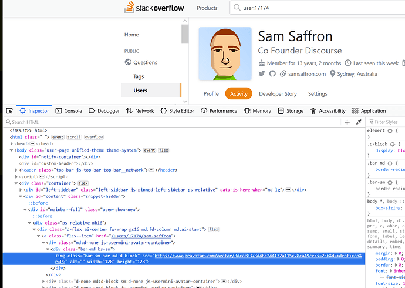Click the gear icon next to .d-block rule
The image size is (405, 288).
click(x=392, y=144)
